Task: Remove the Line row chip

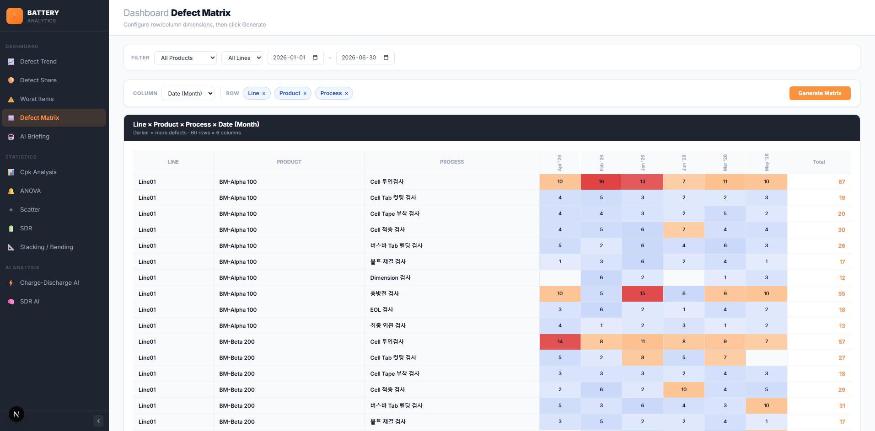Action: click(264, 94)
